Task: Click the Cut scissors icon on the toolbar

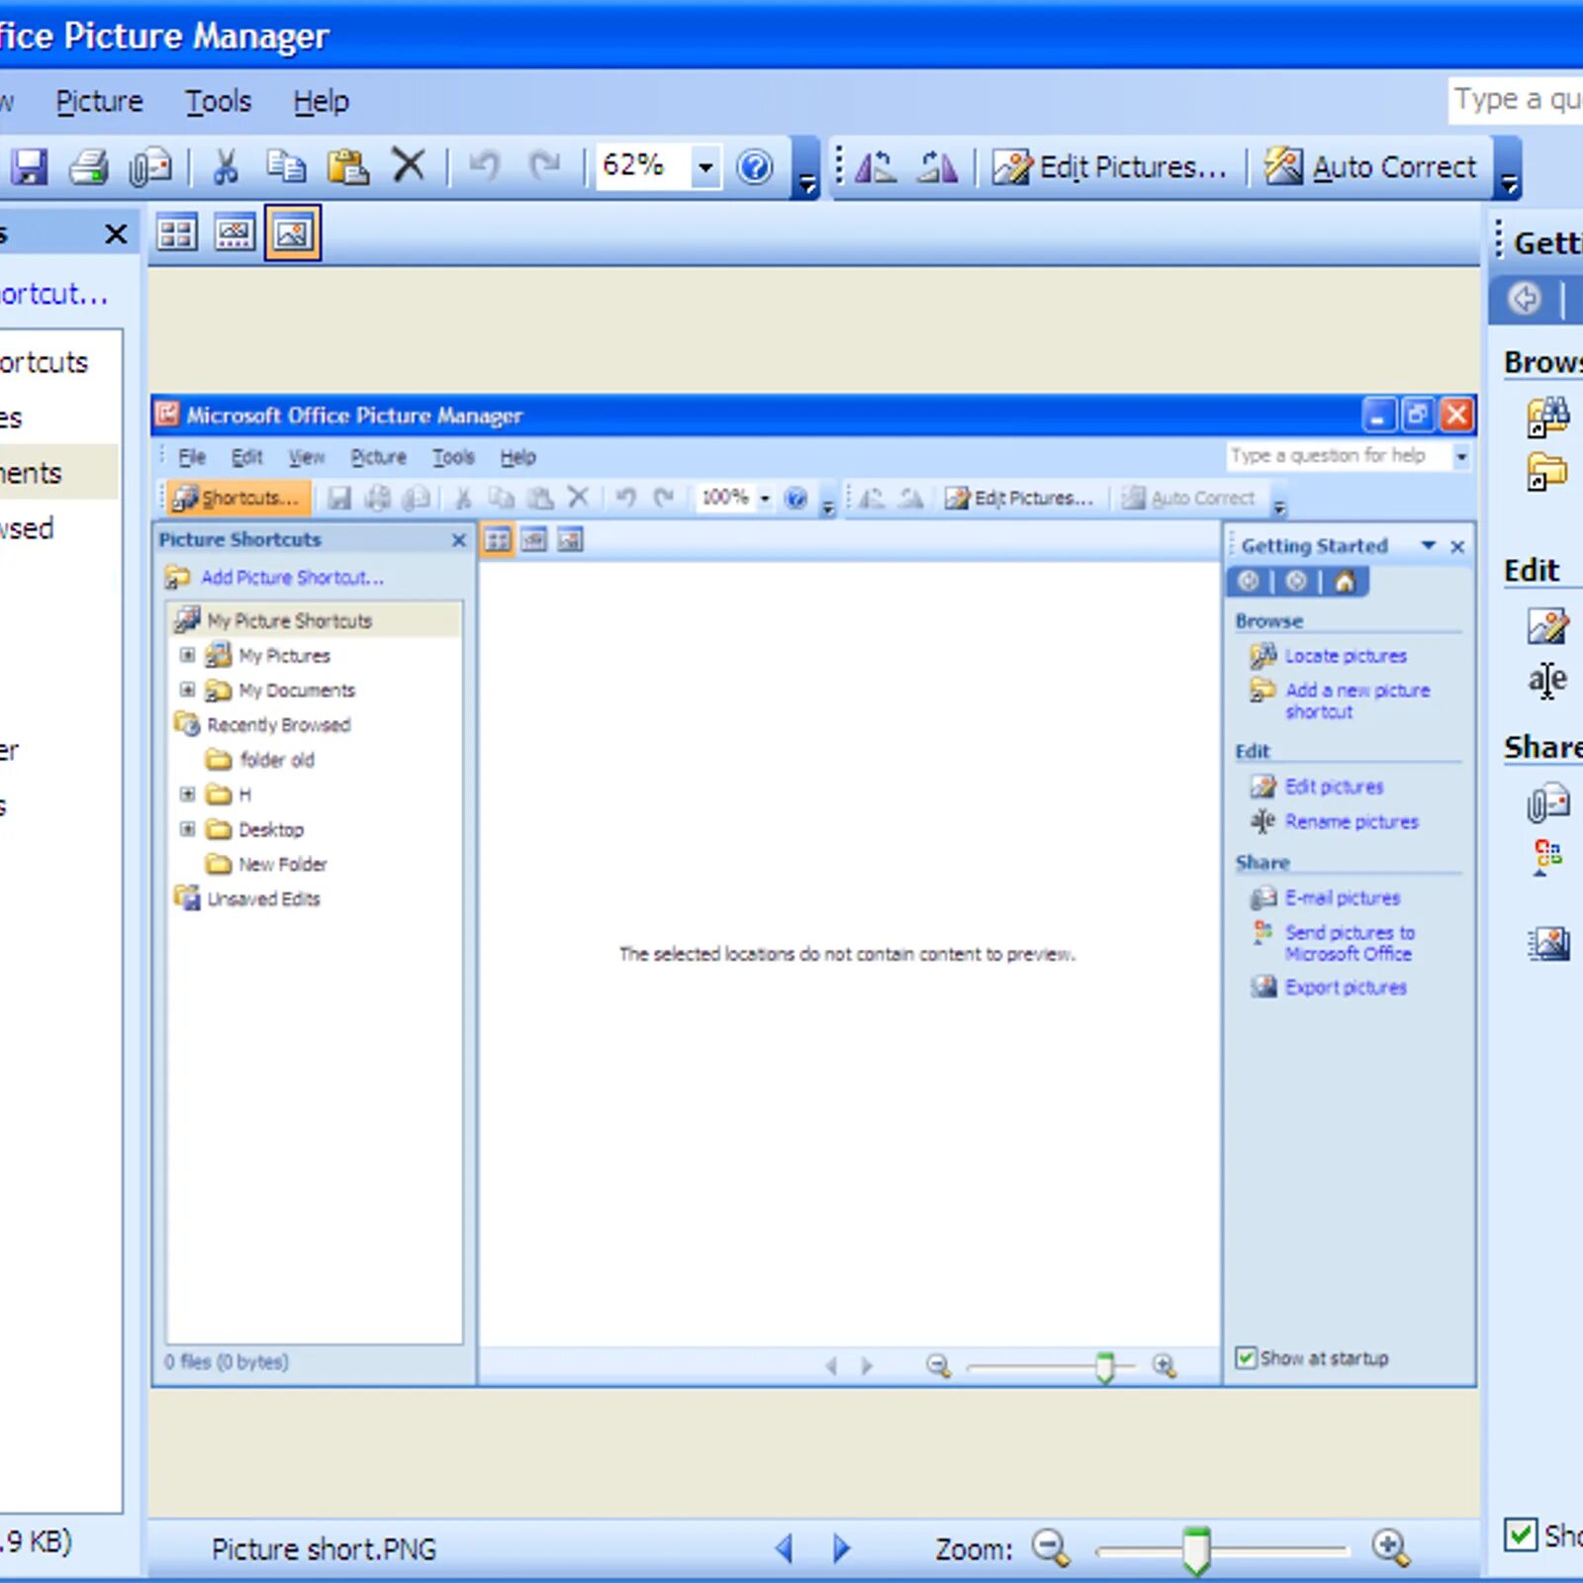Action: 224,165
